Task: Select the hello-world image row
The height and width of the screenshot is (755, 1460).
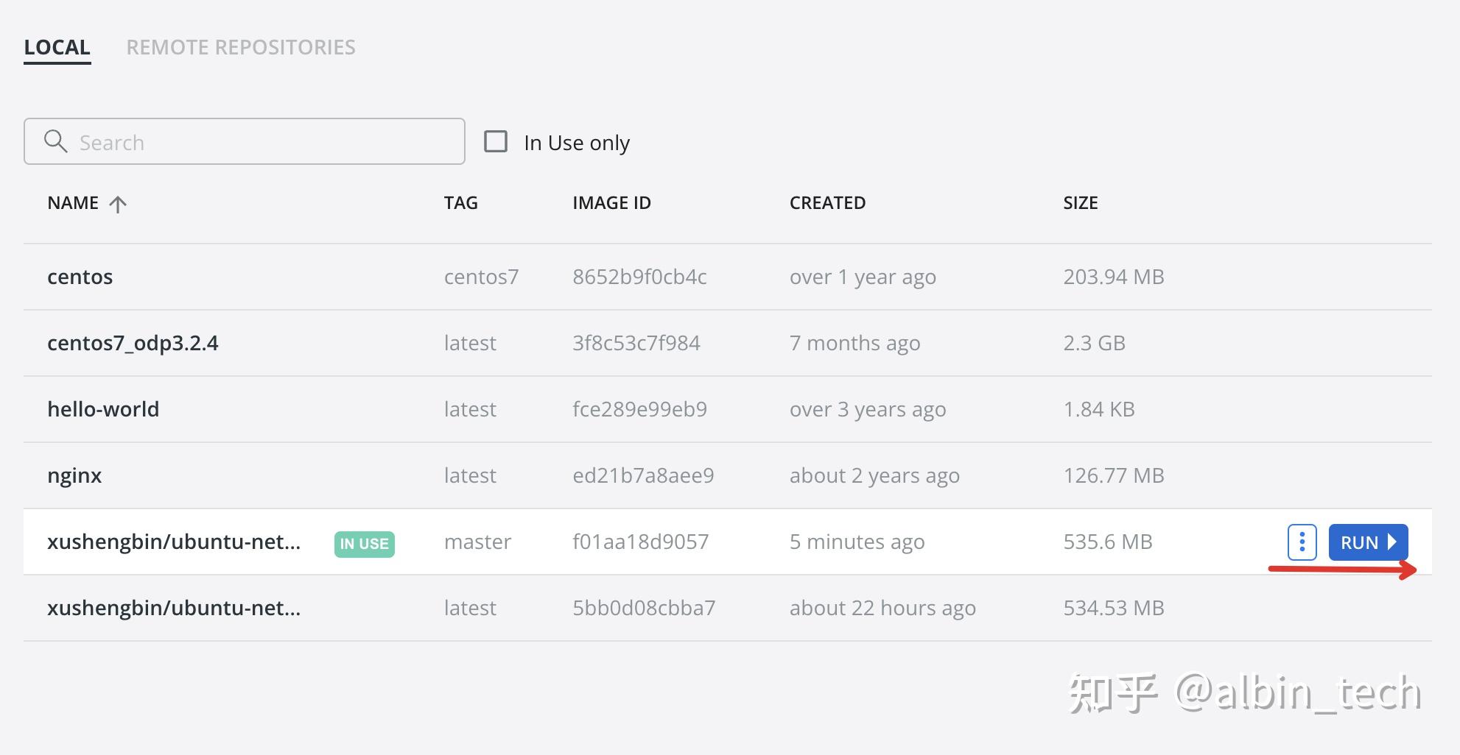Action: click(x=728, y=409)
